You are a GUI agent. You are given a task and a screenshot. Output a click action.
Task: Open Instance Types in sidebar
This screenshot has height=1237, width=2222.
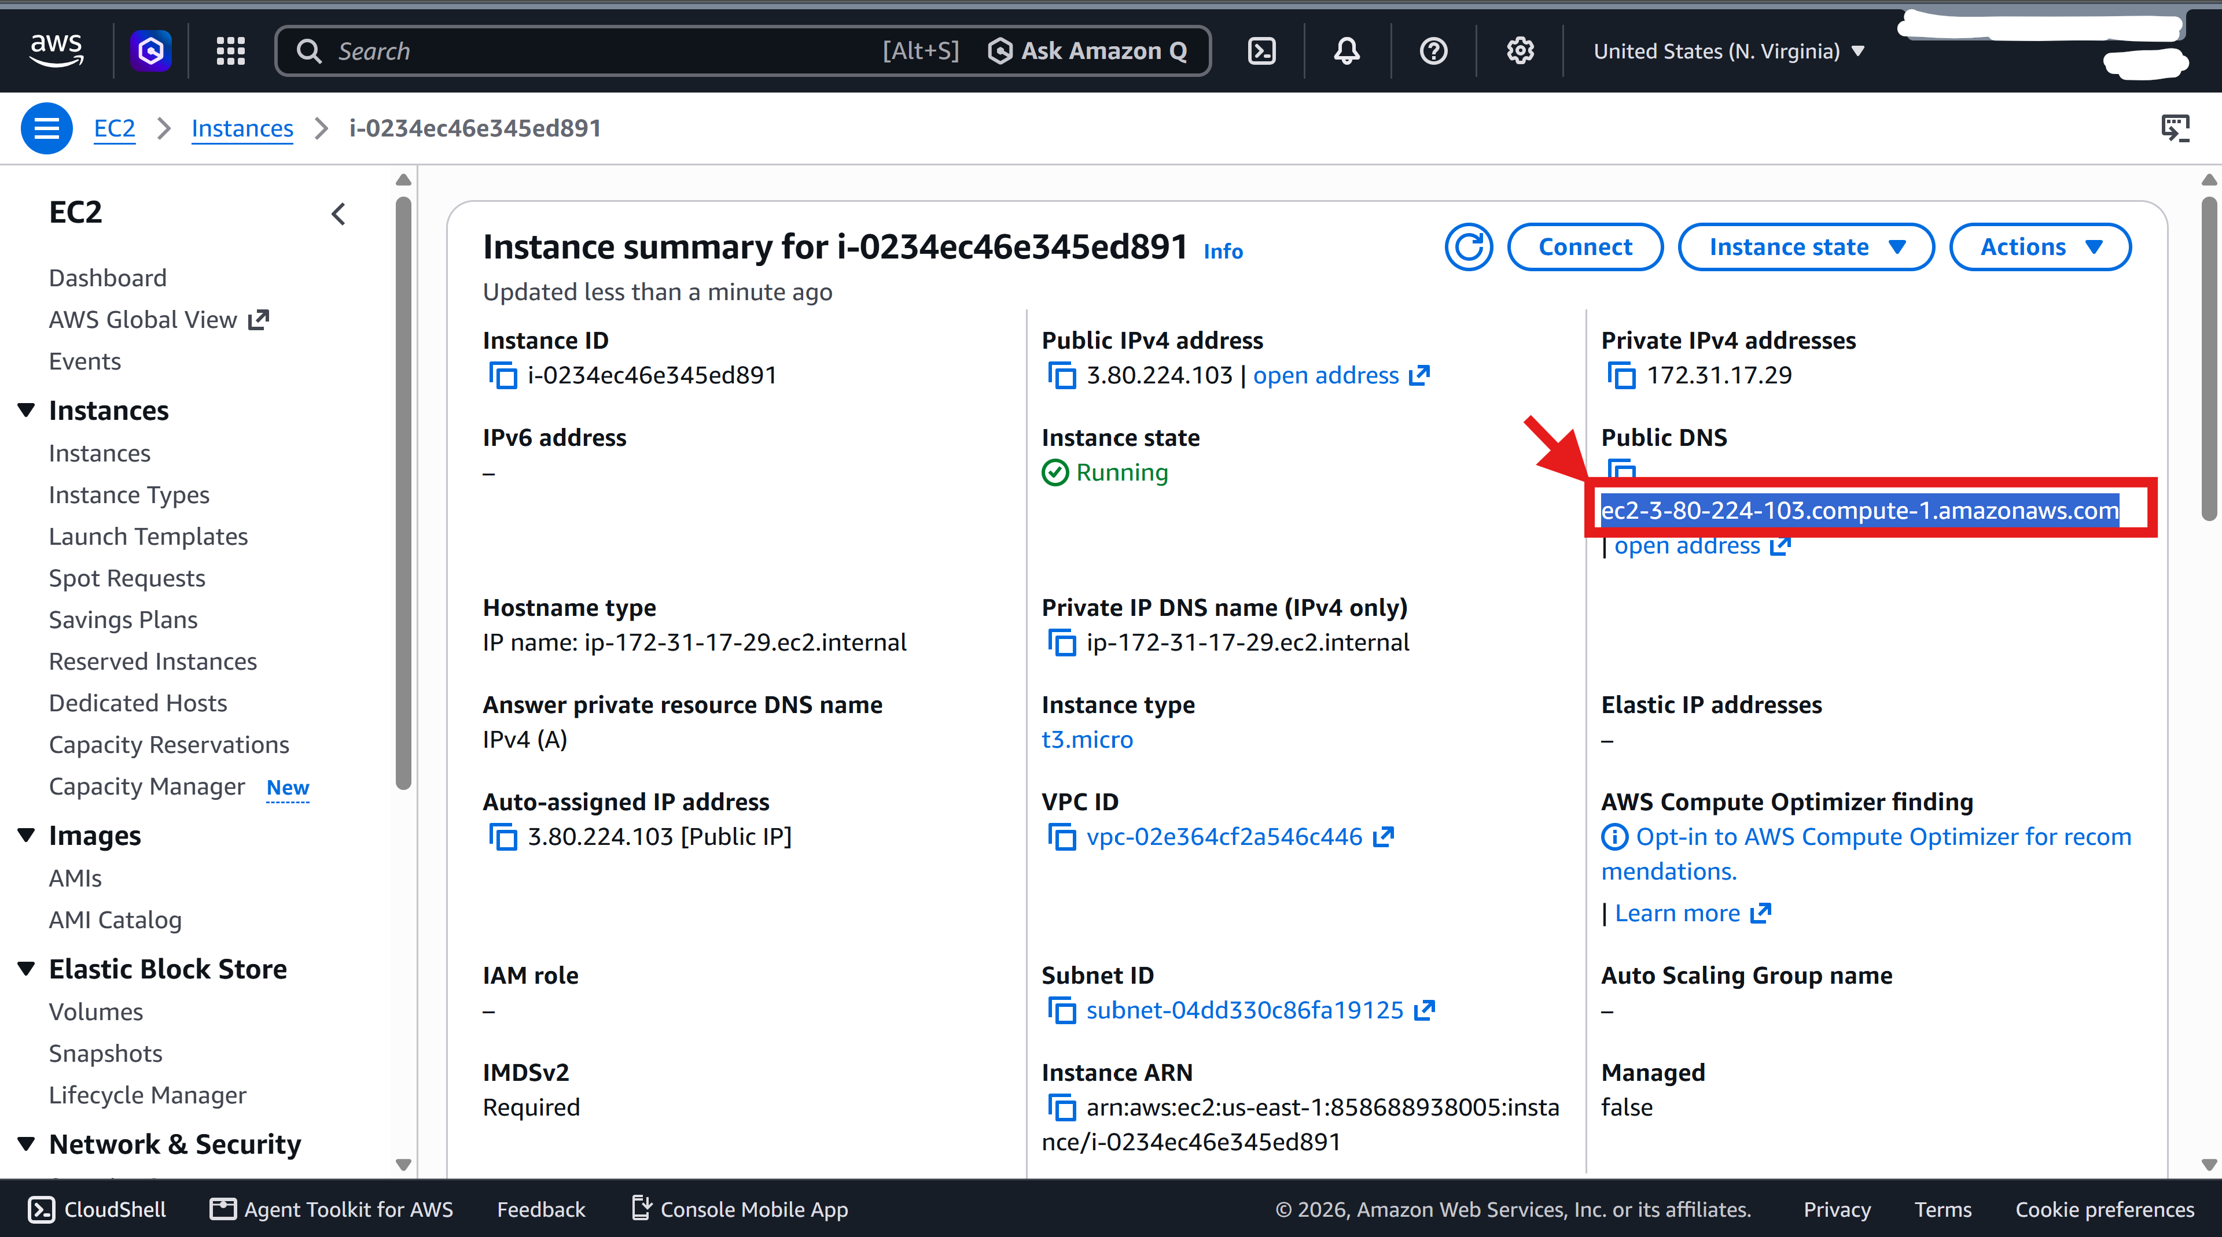click(130, 495)
